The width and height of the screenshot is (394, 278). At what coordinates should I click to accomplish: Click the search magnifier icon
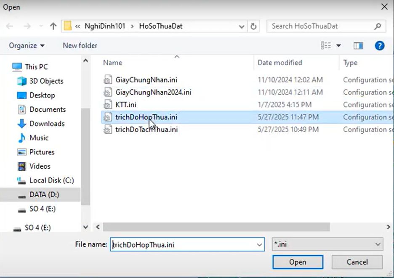[x=378, y=26]
